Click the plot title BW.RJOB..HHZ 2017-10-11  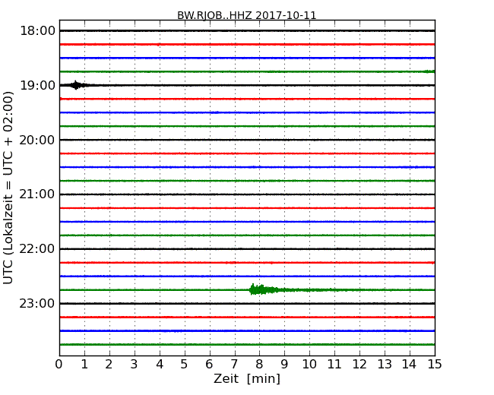pos(247,15)
